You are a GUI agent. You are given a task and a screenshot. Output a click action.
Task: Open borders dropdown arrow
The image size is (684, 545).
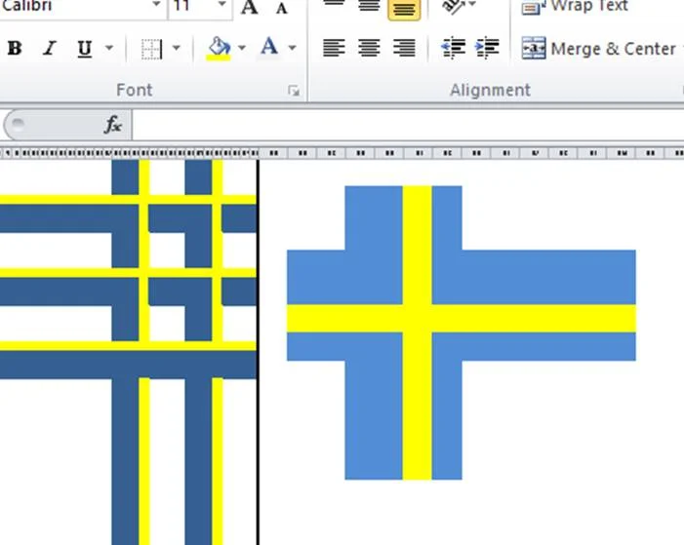click(x=177, y=48)
